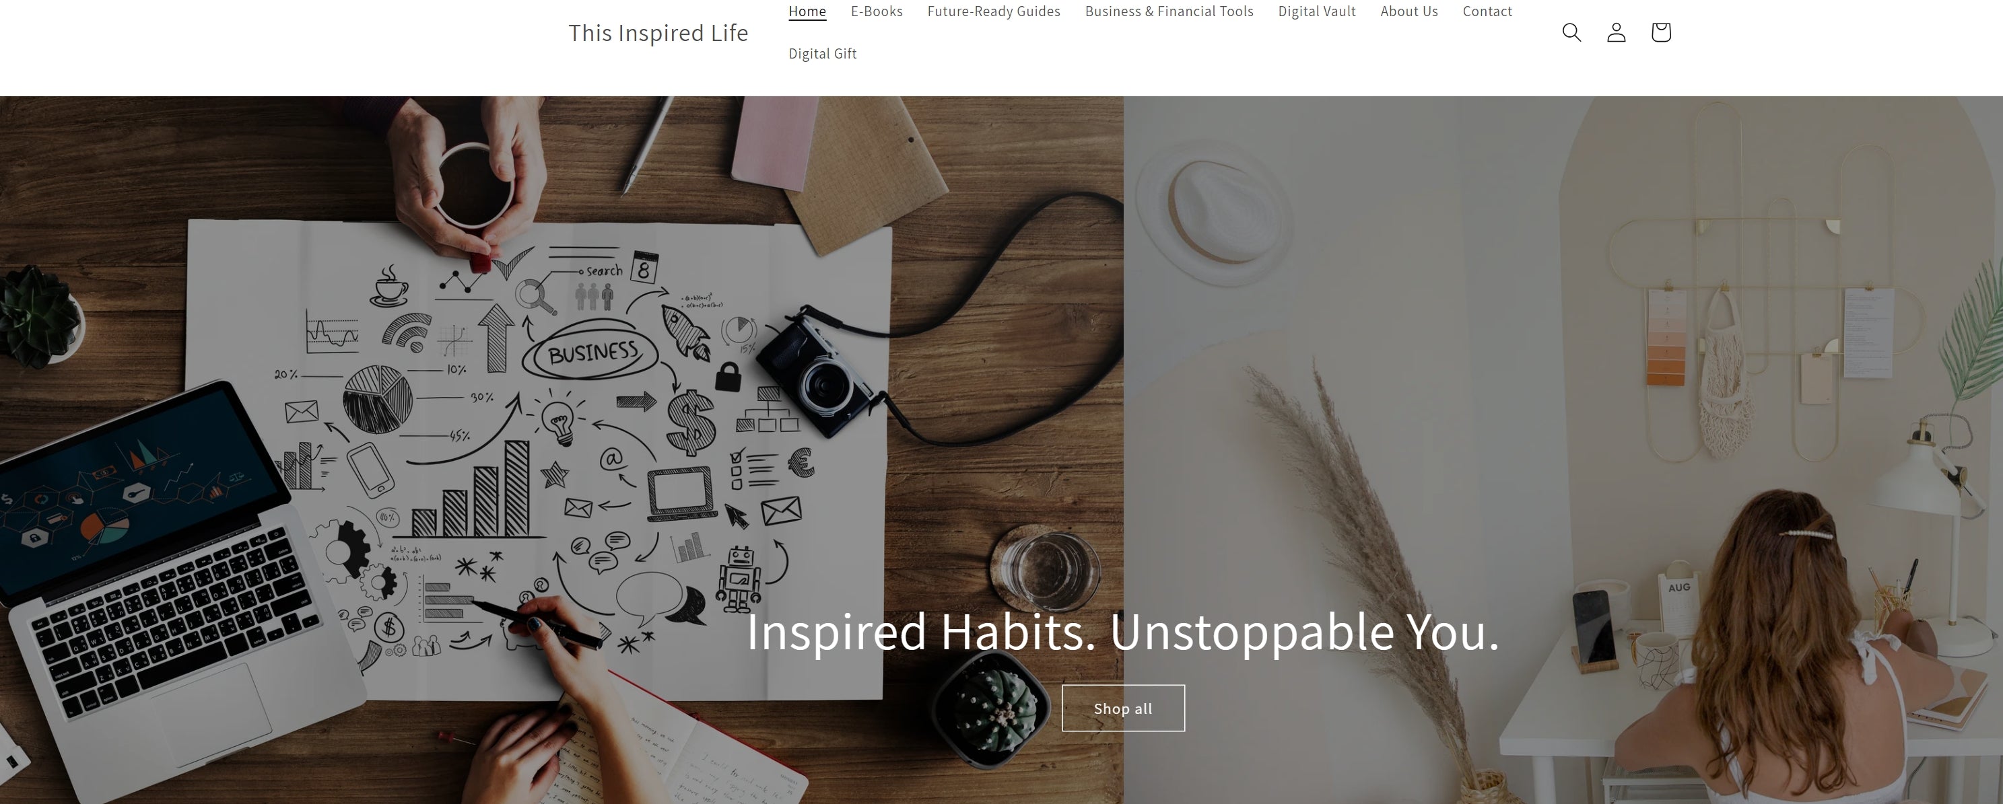The height and width of the screenshot is (804, 2003).
Task: Visit the About Us page
Action: point(1409,11)
